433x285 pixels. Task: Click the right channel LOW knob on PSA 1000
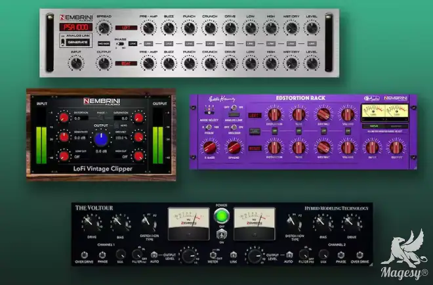click(x=251, y=63)
